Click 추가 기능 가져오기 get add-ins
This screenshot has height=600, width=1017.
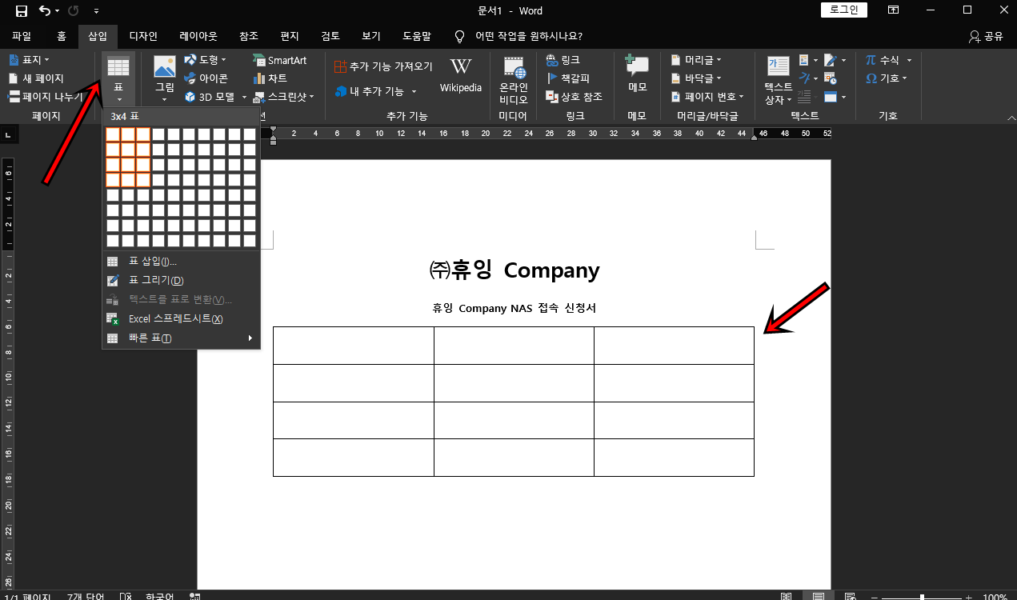(383, 66)
